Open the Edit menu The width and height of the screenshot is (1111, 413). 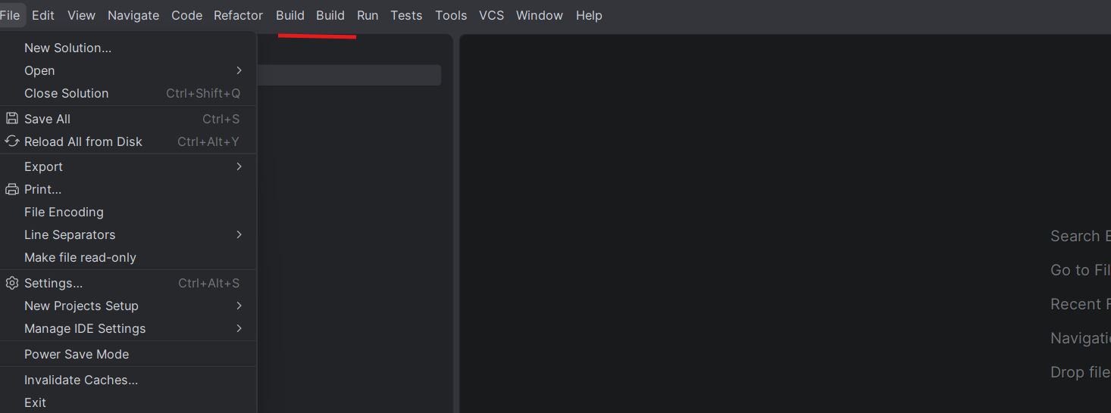[43, 15]
